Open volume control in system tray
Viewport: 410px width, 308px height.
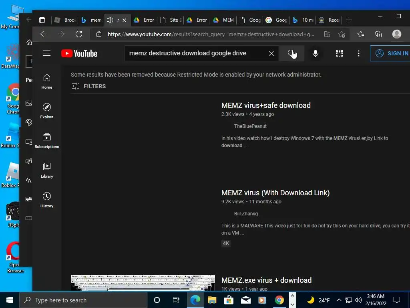click(358, 300)
